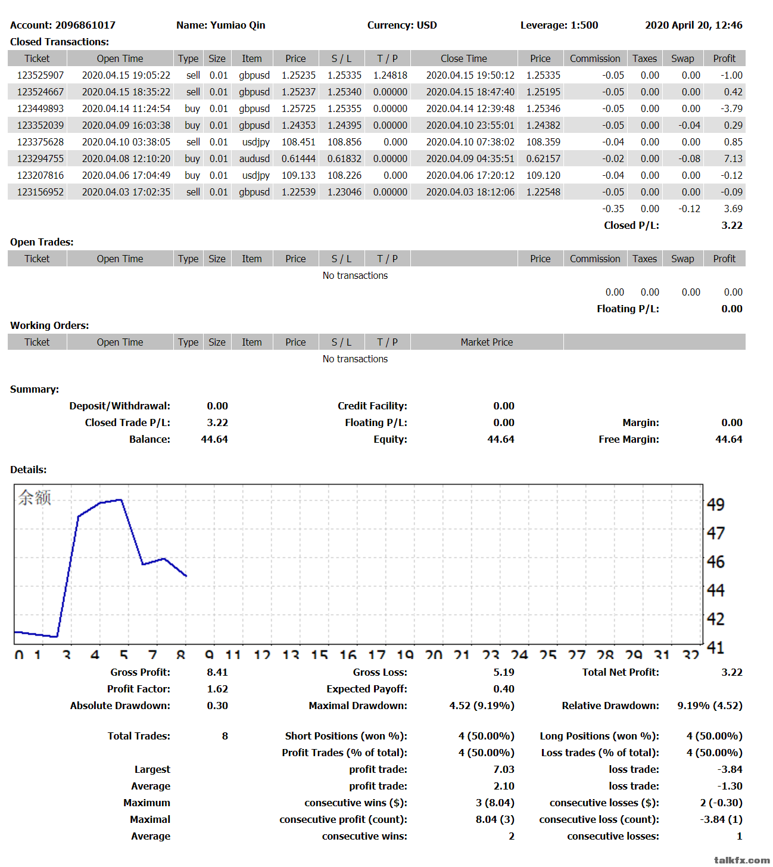Image resolution: width=773 pixels, height=867 pixels.
Task: Click the Free Margin label
Action: coord(629,439)
